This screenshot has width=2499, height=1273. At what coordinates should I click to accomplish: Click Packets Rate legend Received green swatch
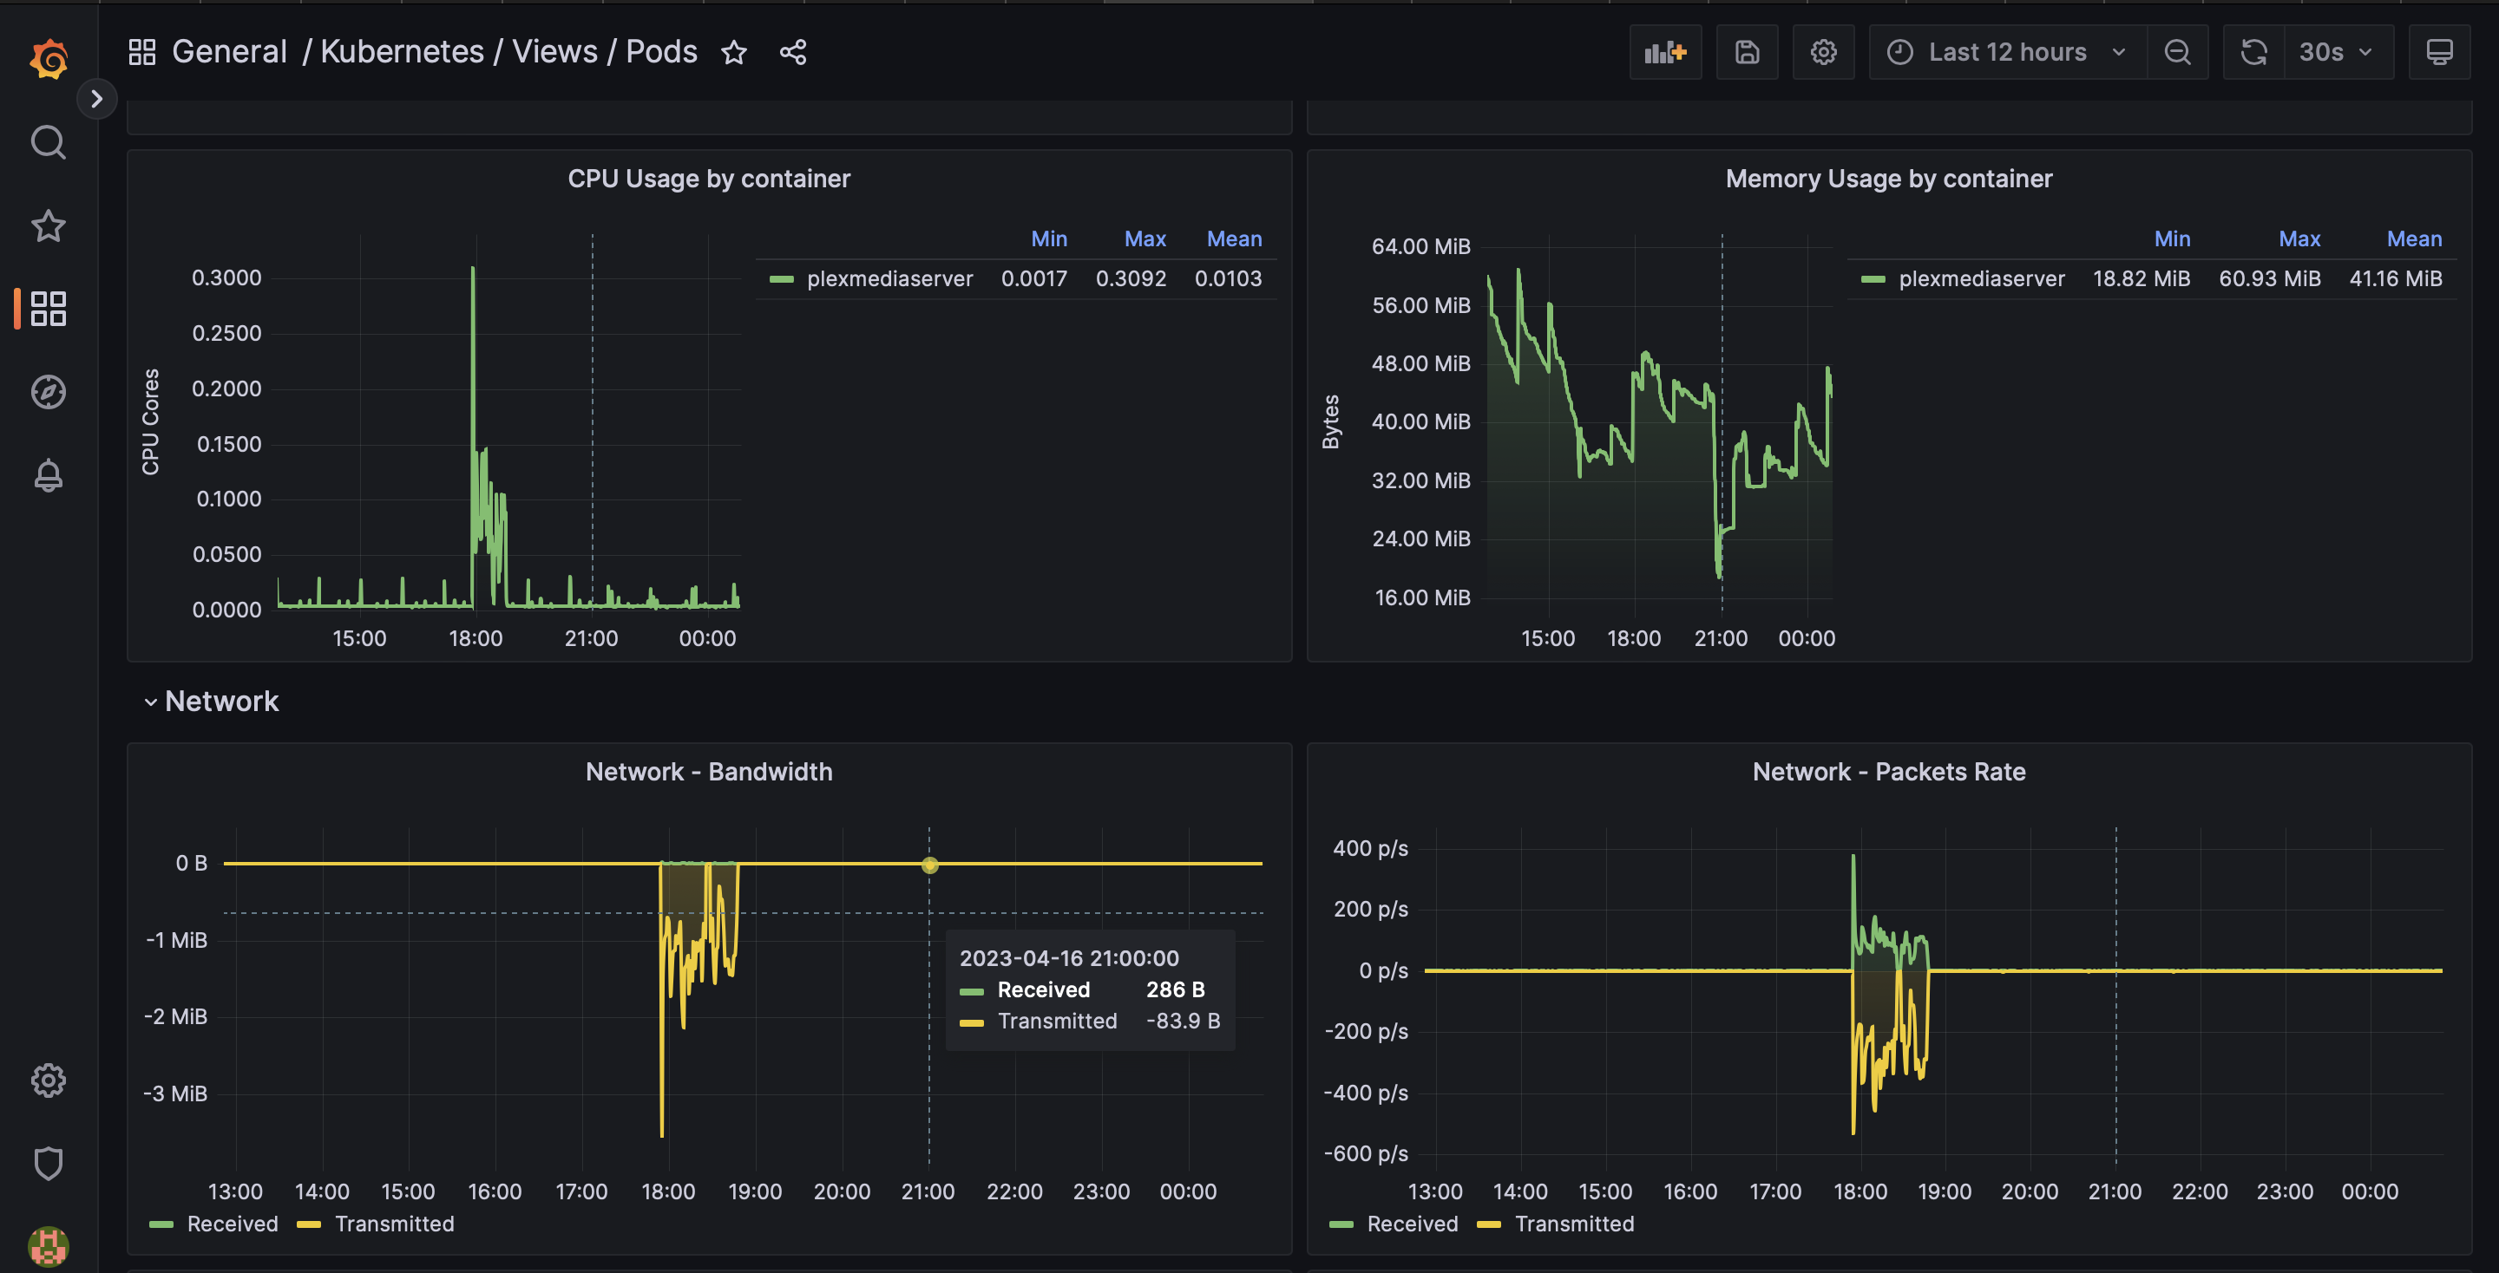(1341, 1224)
